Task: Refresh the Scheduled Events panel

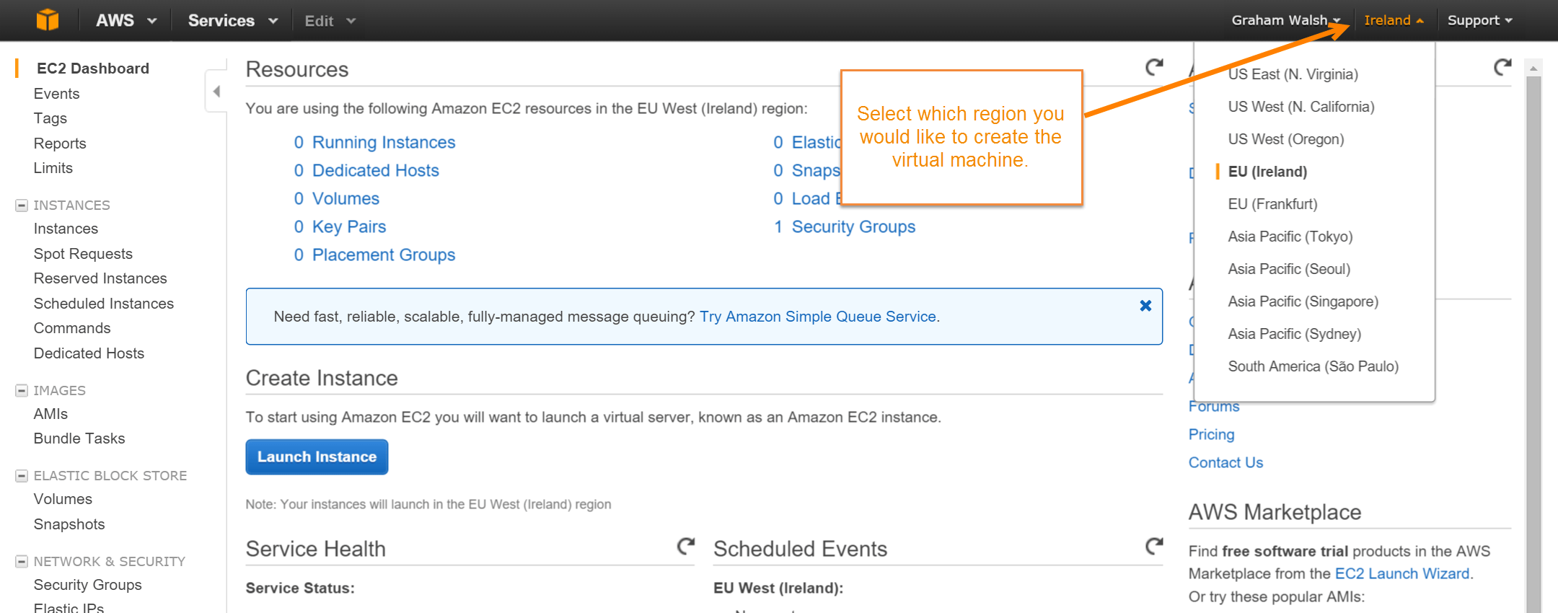Action: (1154, 547)
